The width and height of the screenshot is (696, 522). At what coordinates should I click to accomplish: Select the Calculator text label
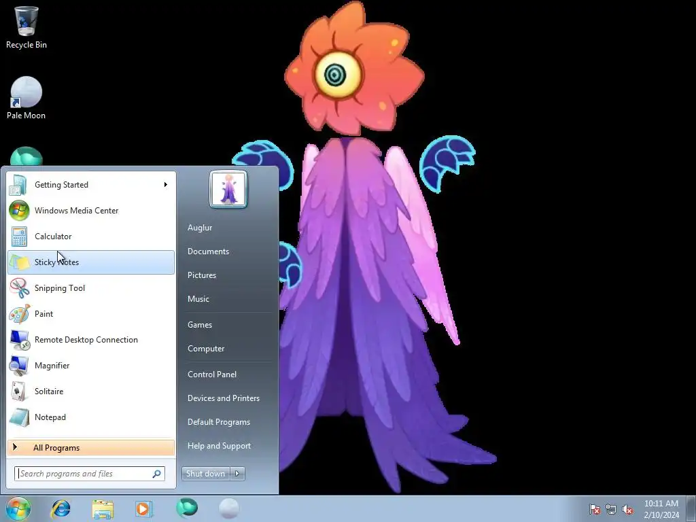[x=53, y=236]
